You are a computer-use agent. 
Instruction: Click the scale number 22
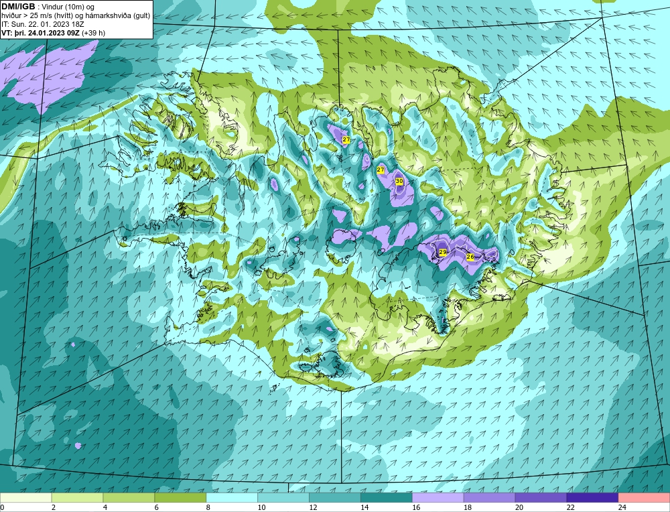pos(570,508)
